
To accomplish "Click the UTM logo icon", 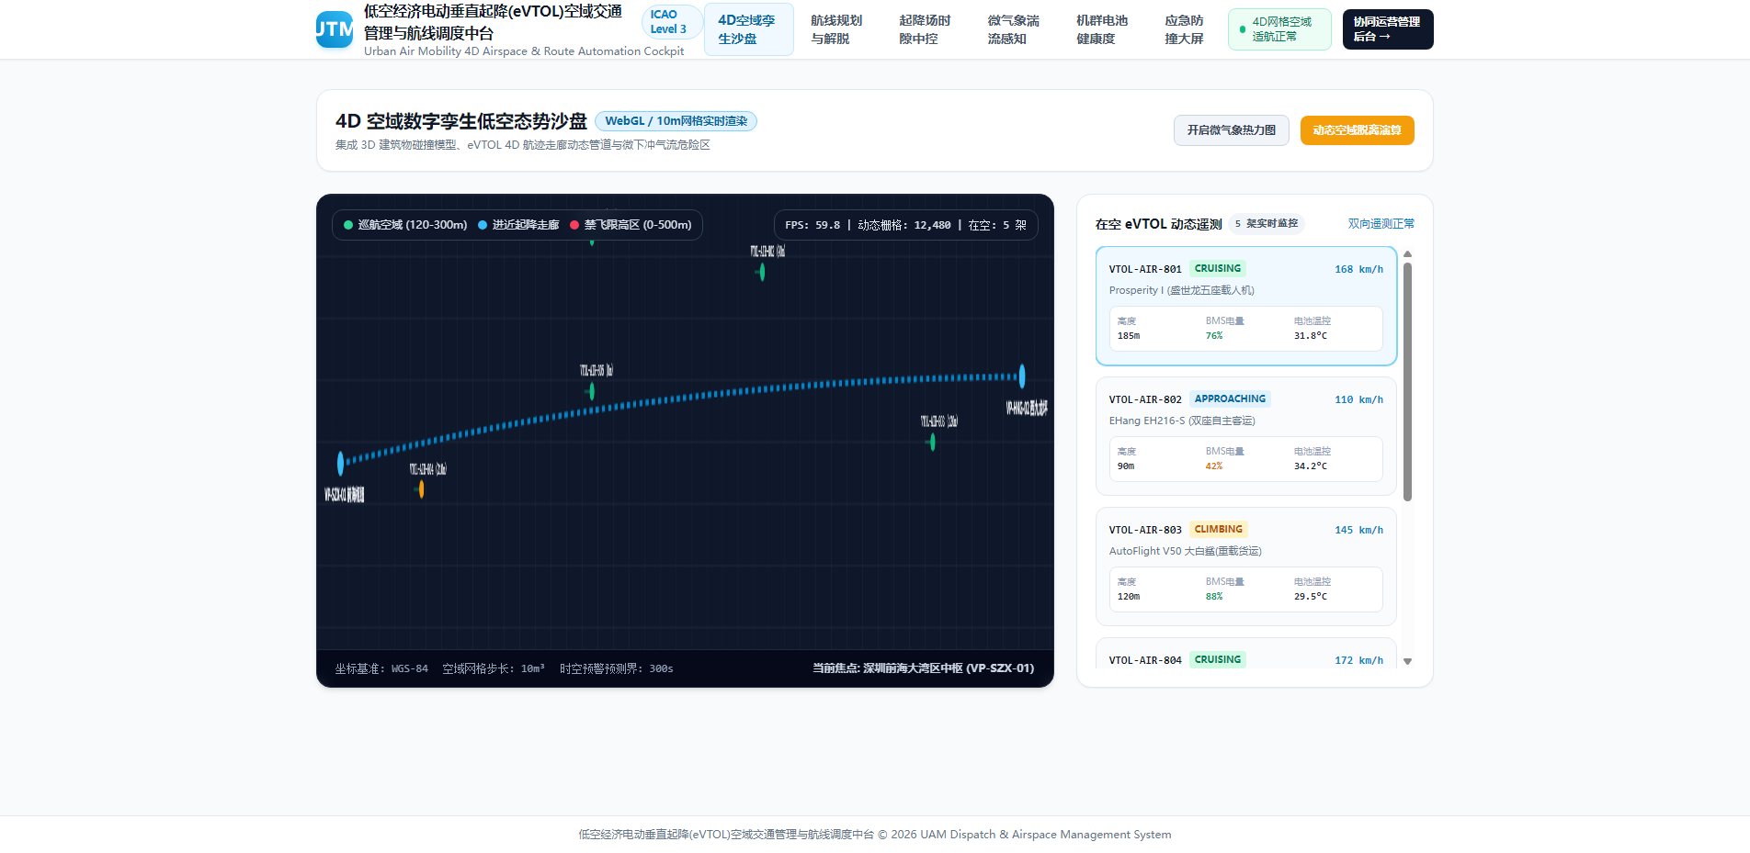I will 335,29.
